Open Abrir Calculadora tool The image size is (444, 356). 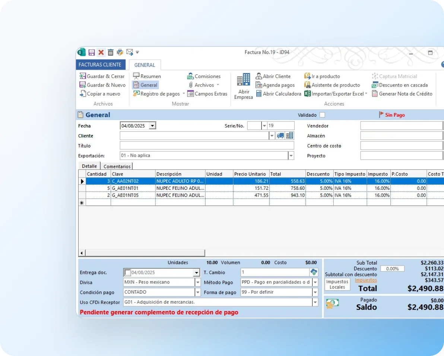(x=278, y=94)
